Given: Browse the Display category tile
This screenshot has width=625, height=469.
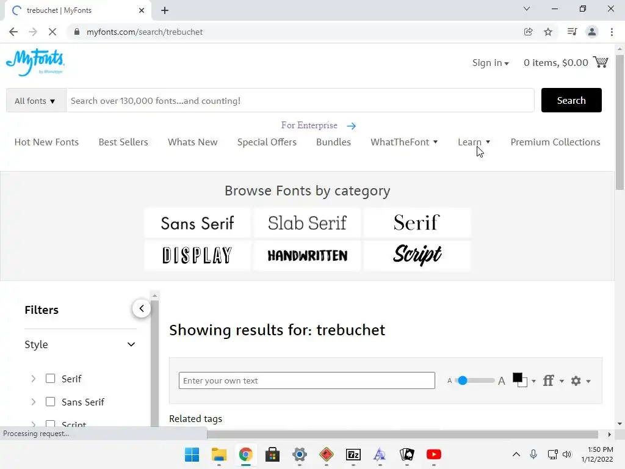Looking at the screenshot, I should [x=197, y=255].
